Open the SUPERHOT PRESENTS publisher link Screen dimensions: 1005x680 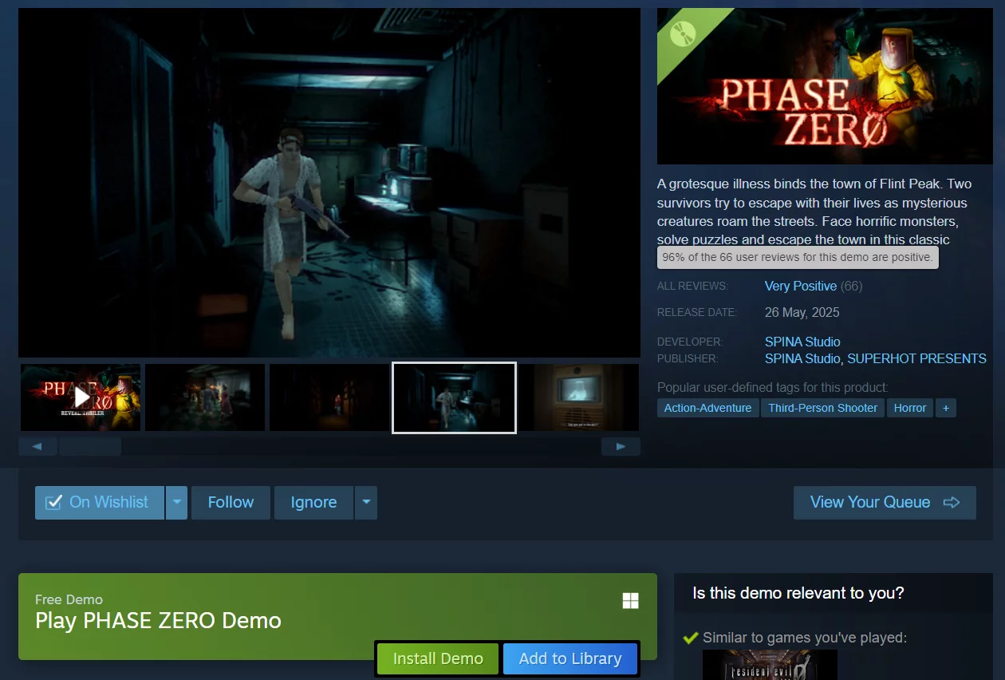(916, 358)
